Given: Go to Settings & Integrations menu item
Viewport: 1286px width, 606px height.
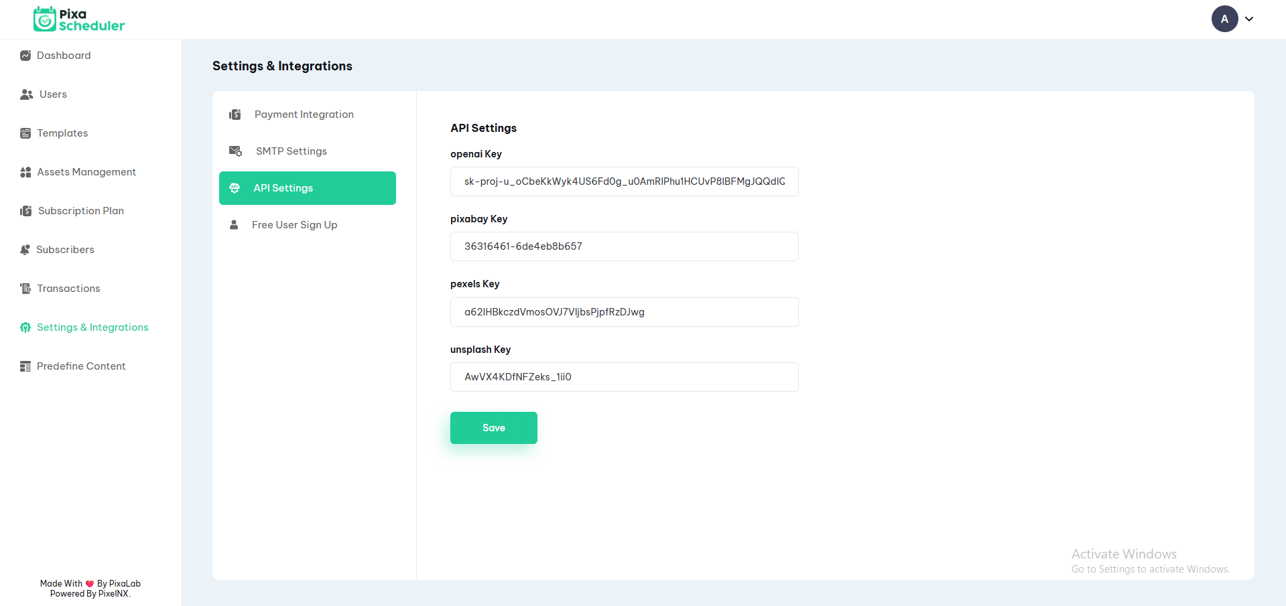Looking at the screenshot, I should (92, 327).
